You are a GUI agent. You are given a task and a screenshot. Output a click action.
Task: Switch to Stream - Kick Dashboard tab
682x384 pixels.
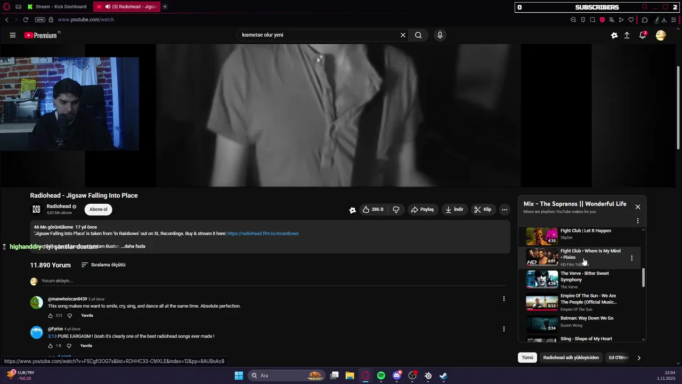pyautogui.click(x=58, y=6)
